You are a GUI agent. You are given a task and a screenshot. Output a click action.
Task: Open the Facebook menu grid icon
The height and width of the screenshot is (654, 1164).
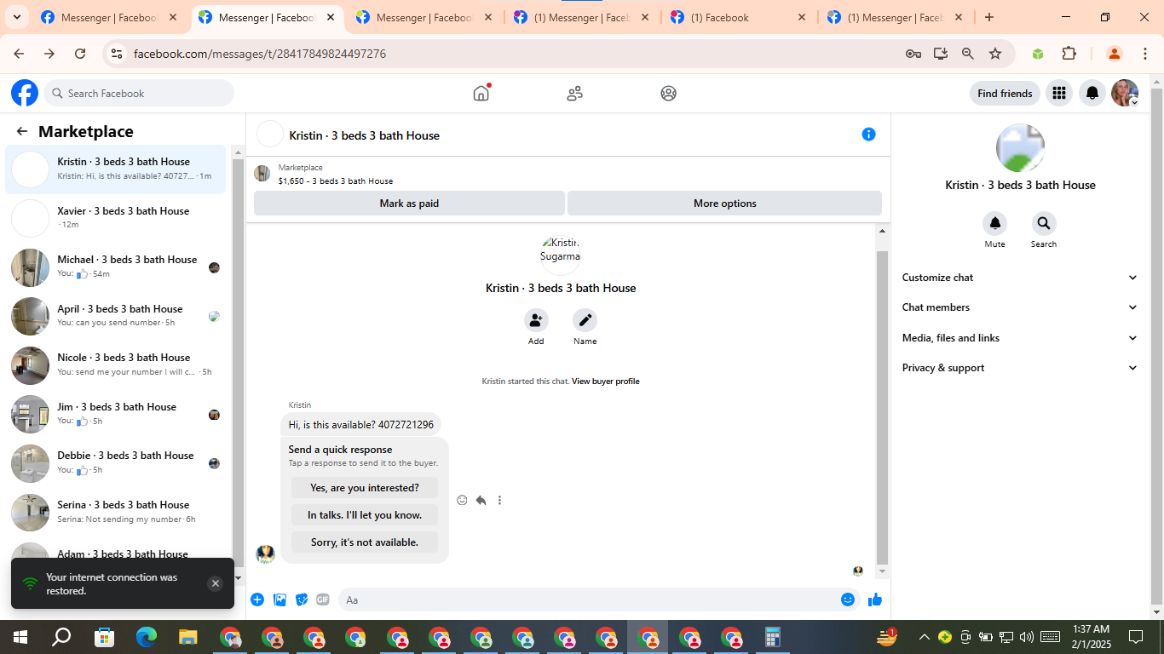(1059, 93)
